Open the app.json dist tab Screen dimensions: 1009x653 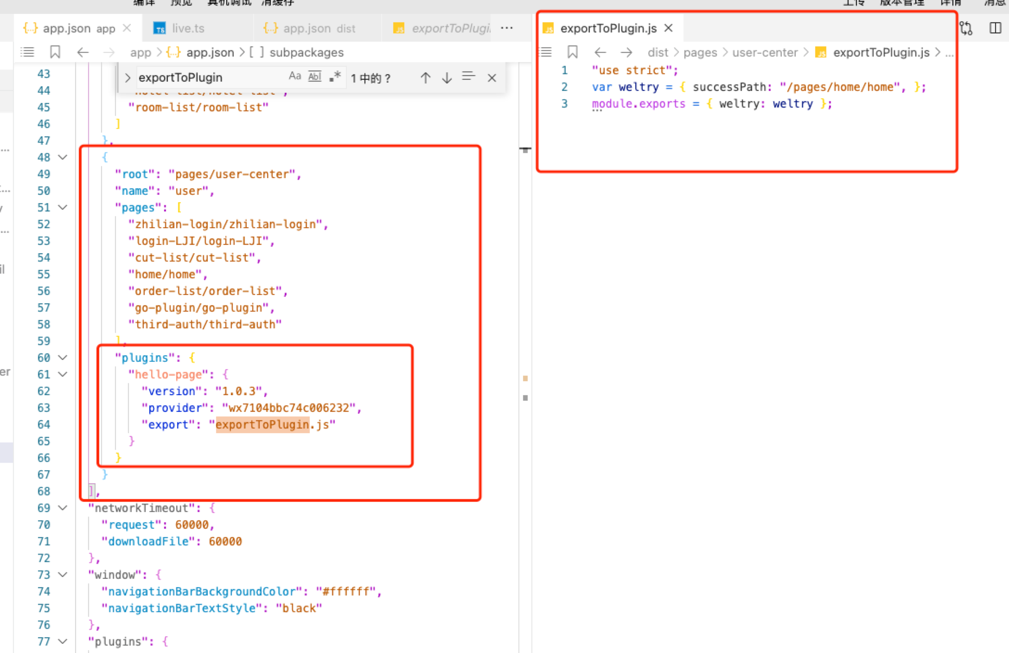[319, 28]
